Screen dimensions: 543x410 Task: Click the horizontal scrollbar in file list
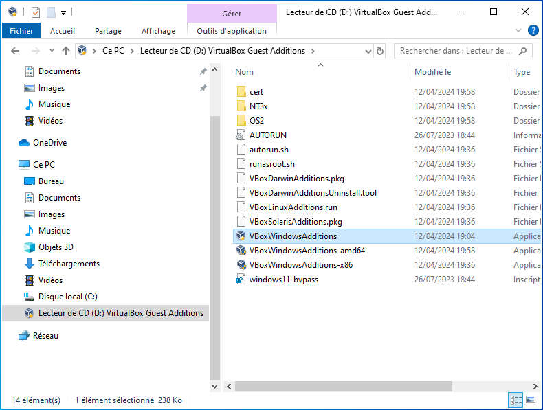click(344, 386)
